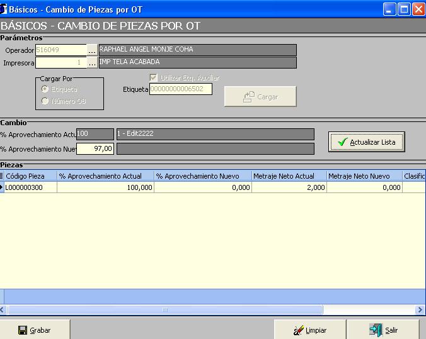This screenshot has height=339, width=426.
Task: Open Impresora lookup ellipsis button
Action: pos(92,62)
